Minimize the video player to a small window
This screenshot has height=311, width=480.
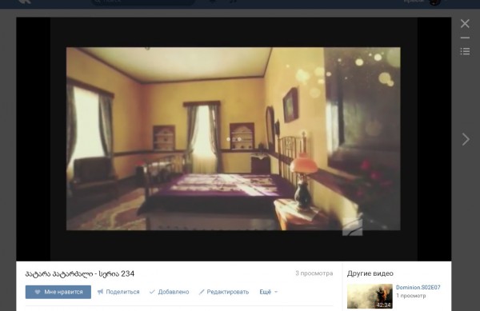pos(465,38)
